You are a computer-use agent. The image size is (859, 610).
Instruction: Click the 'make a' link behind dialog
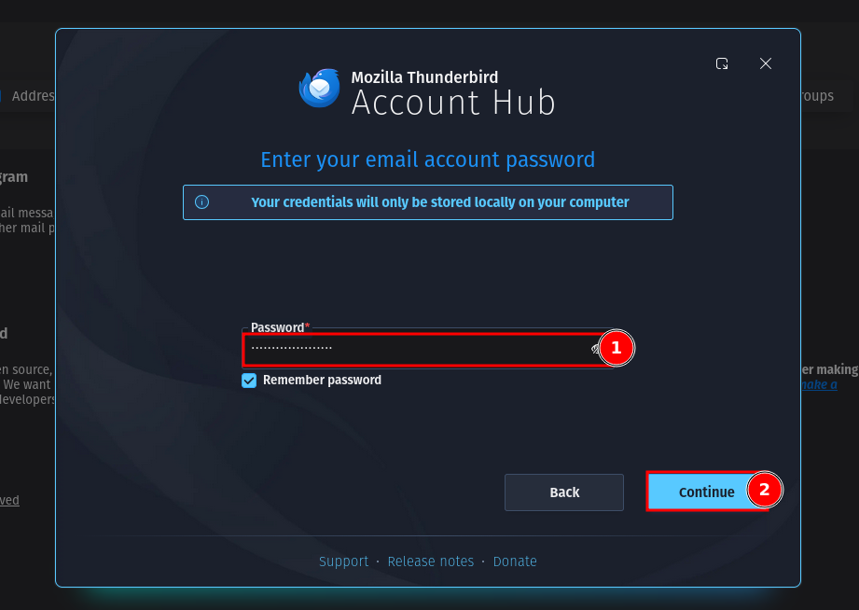(820, 384)
